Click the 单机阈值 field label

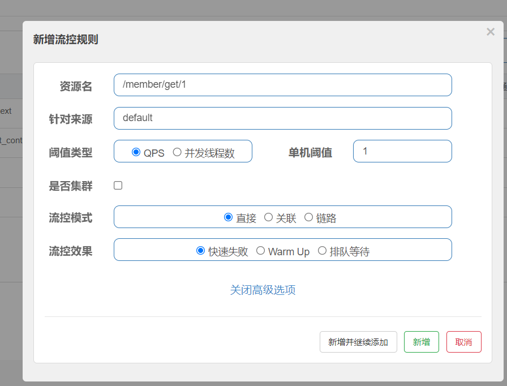pos(310,153)
